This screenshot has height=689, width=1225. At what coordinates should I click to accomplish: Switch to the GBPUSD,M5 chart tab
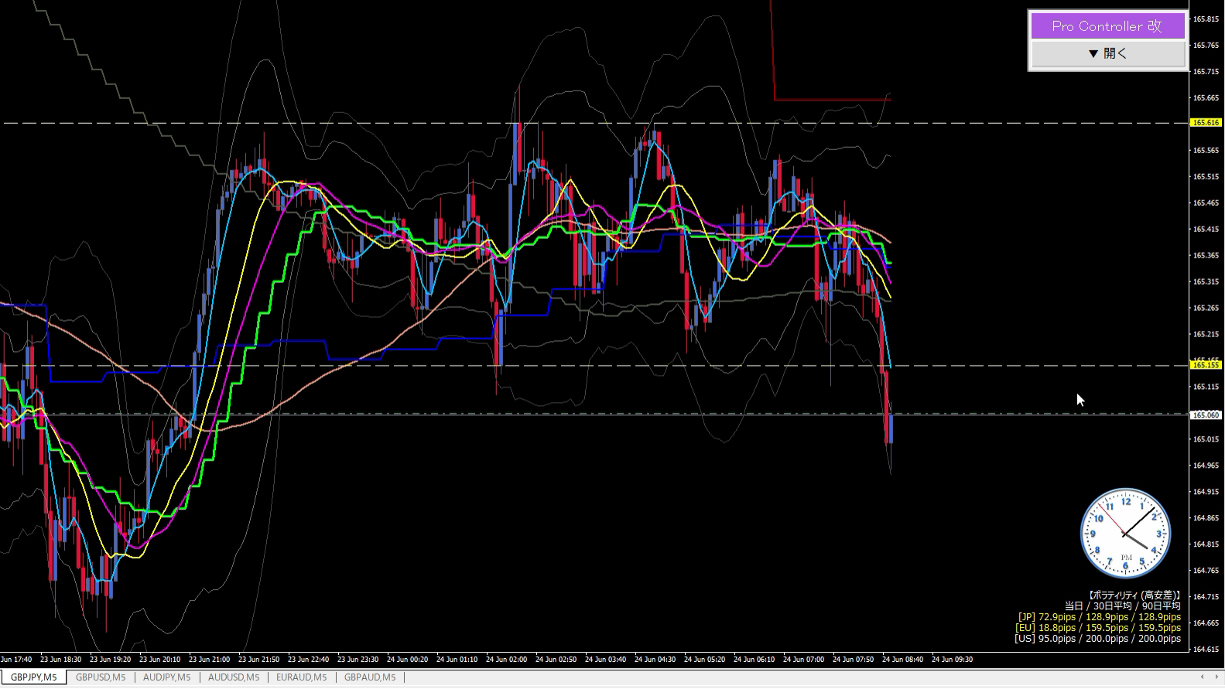[x=101, y=677]
